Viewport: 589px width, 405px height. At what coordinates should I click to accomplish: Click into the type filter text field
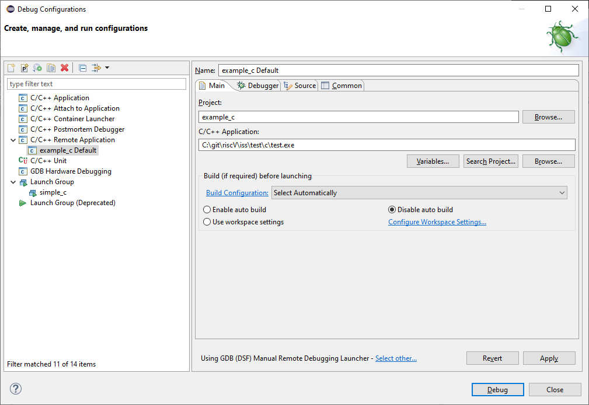pos(96,84)
